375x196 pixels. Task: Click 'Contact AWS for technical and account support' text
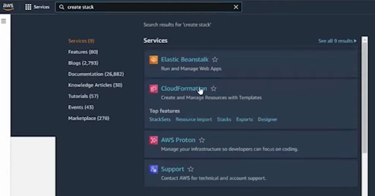pyautogui.click(x=213, y=178)
